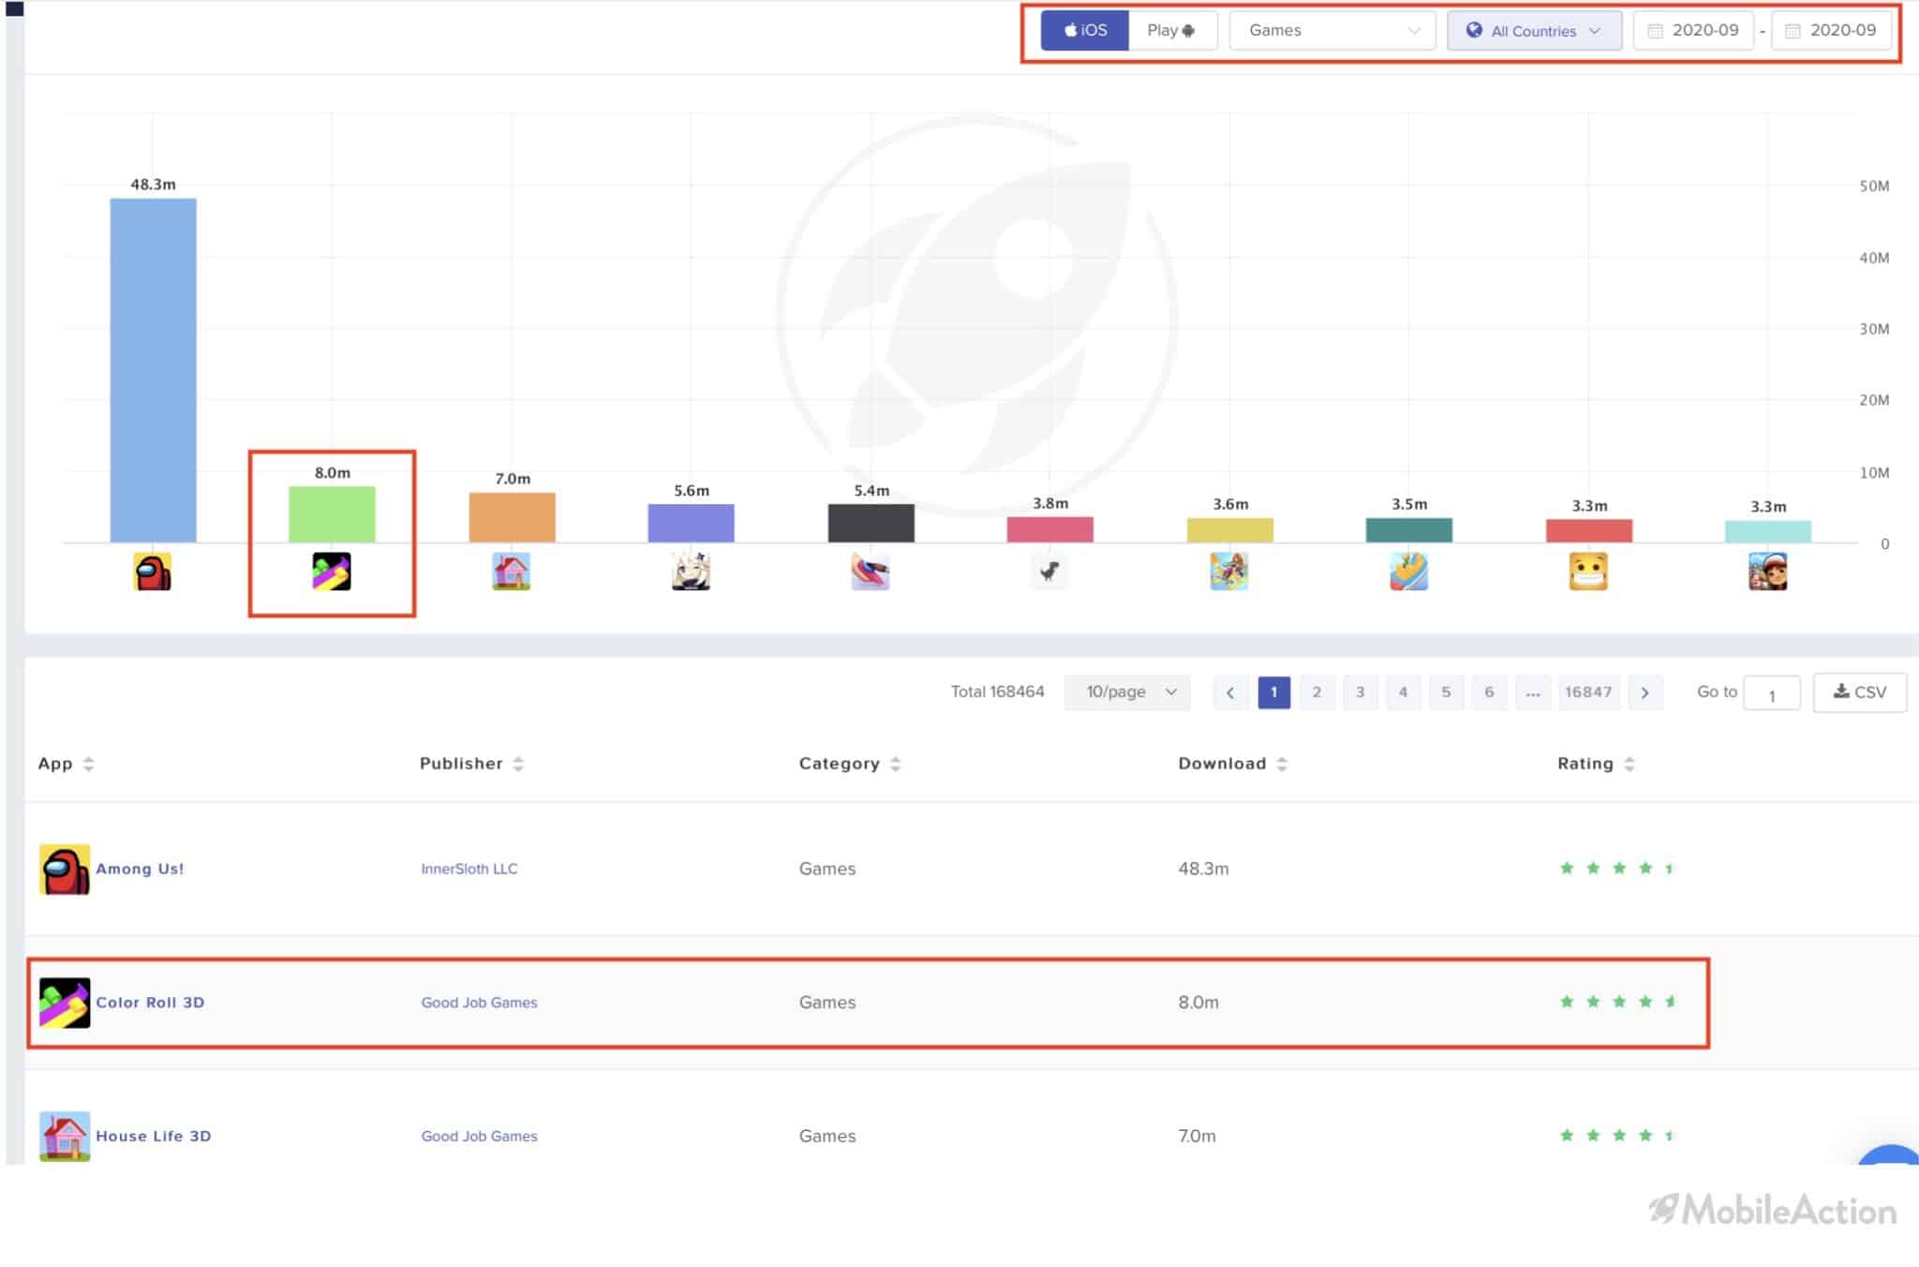Select page 1 in pagination
Screen dimensions: 1919x1267
1273,693
